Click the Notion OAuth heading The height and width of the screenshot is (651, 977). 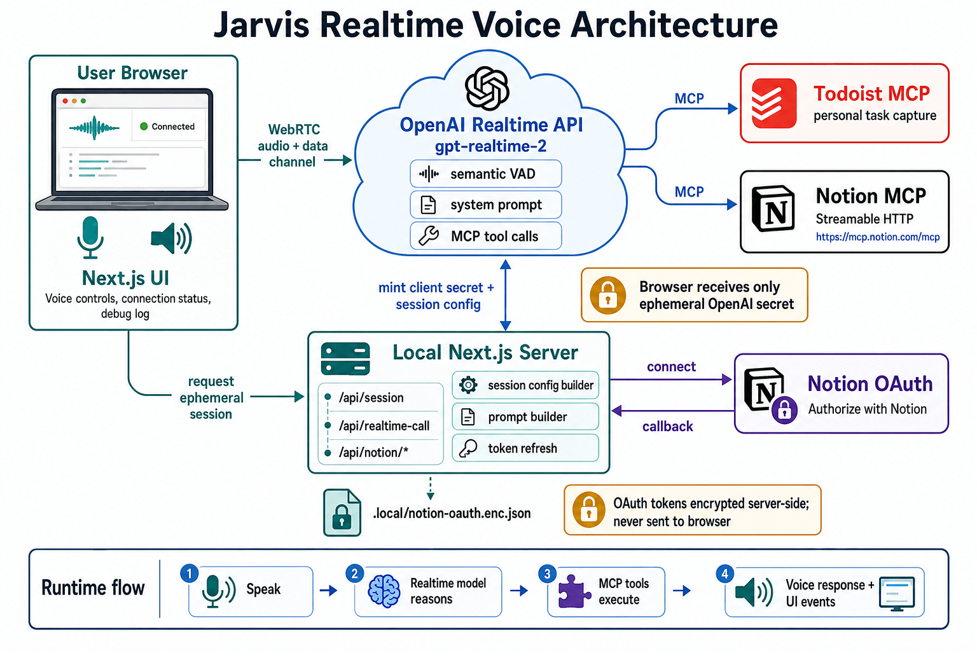tap(870, 384)
